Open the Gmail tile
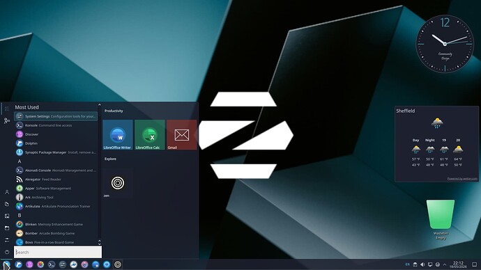The height and width of the screenshot is (270, 481). pyautogui.click(x=182, y=135)
